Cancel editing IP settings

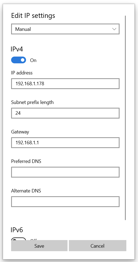98,246
